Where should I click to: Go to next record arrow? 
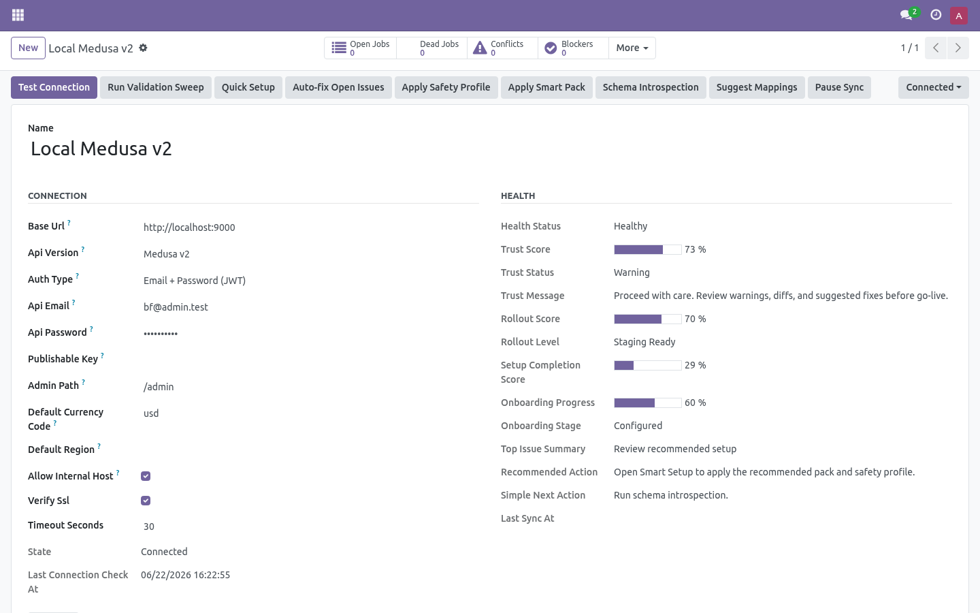[958, 48]
